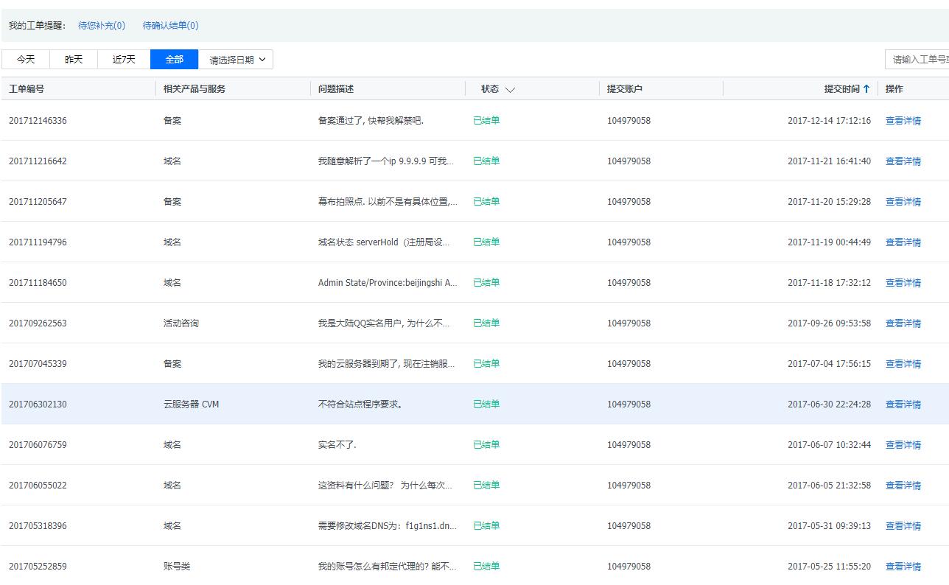View details for ticket 201711216642
949x585 pixels.
click(x=903, y=161)
